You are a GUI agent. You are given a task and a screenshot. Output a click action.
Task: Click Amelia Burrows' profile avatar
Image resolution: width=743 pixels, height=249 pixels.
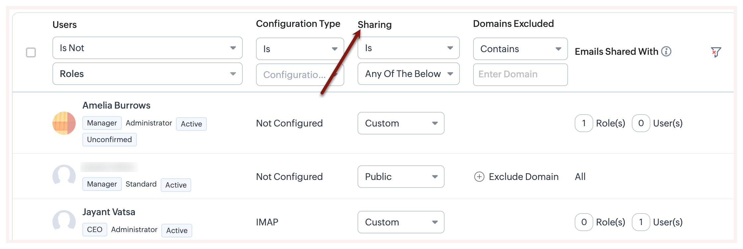pos(64,123)
